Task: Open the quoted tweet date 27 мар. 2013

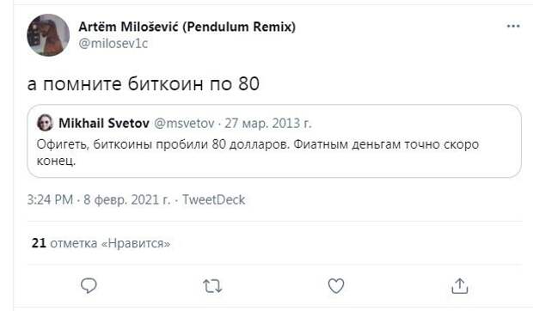Action: click(x=268, y=123)
